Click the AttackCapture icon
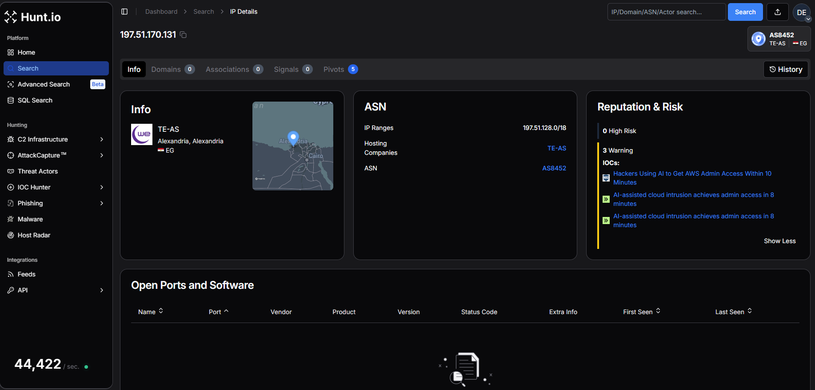 [x=11, y=155]
